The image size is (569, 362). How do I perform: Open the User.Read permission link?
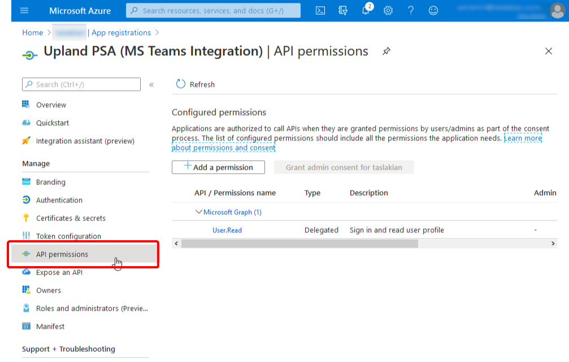pos(227,230)
